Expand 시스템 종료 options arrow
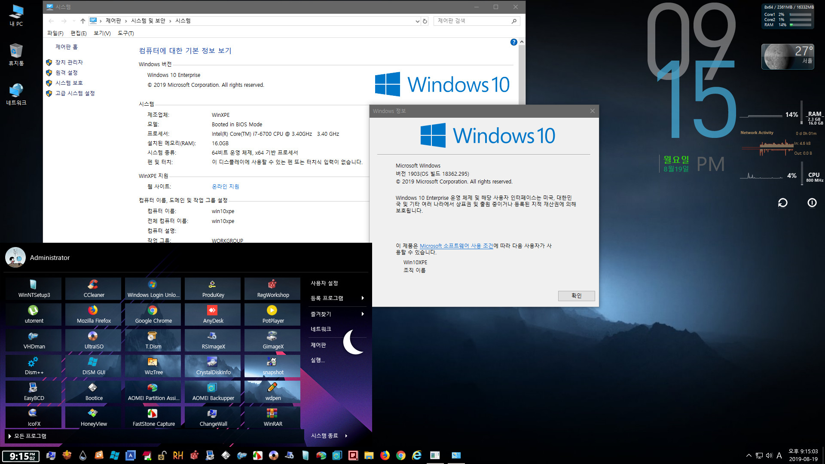825x464 pixels. (346, 436)
